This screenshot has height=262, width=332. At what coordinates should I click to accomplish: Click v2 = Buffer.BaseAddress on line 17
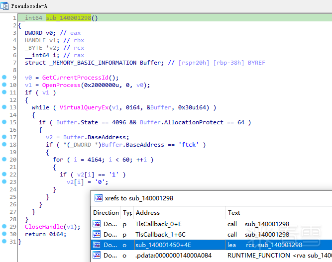87,137
